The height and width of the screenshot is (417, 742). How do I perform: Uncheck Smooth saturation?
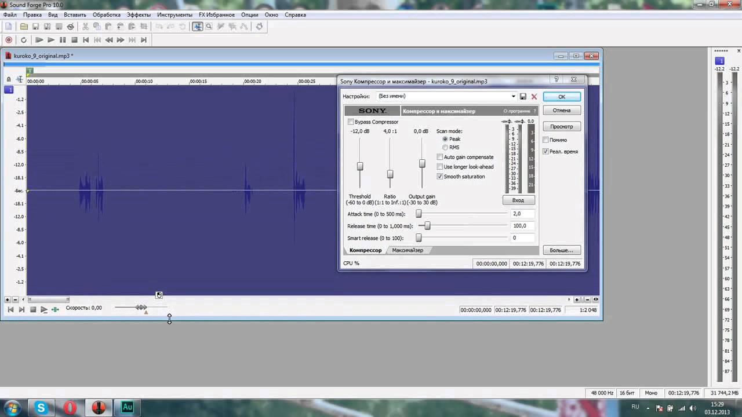pos(439,177)
